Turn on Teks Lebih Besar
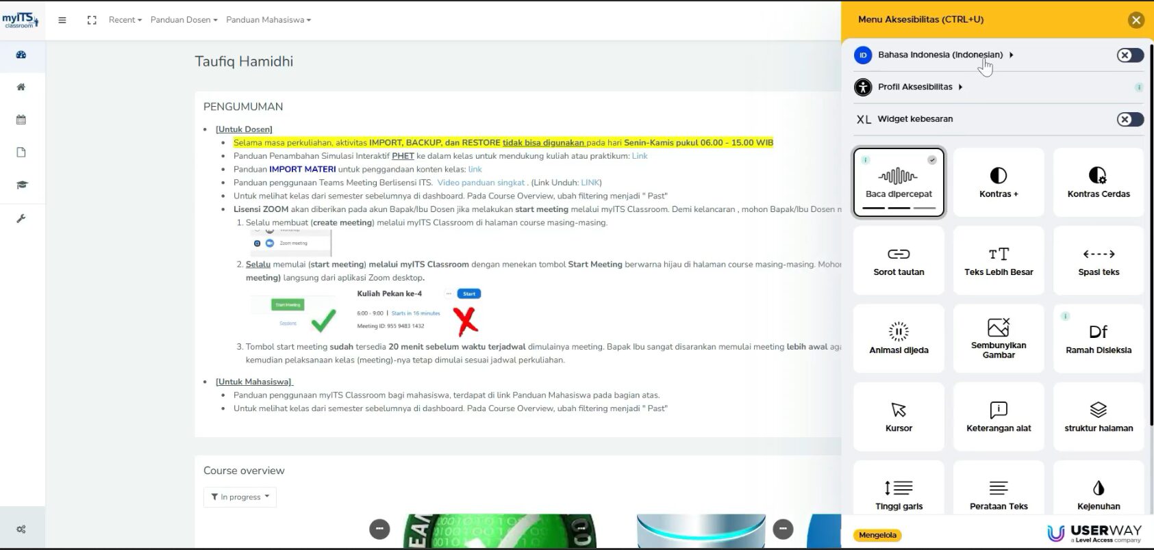The height and width of the screenshot is (550, 1154). point(999,261)
